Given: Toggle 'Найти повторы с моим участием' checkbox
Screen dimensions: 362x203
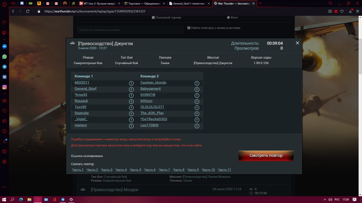Looking at the screenshot, I should (x=189, y=28).
